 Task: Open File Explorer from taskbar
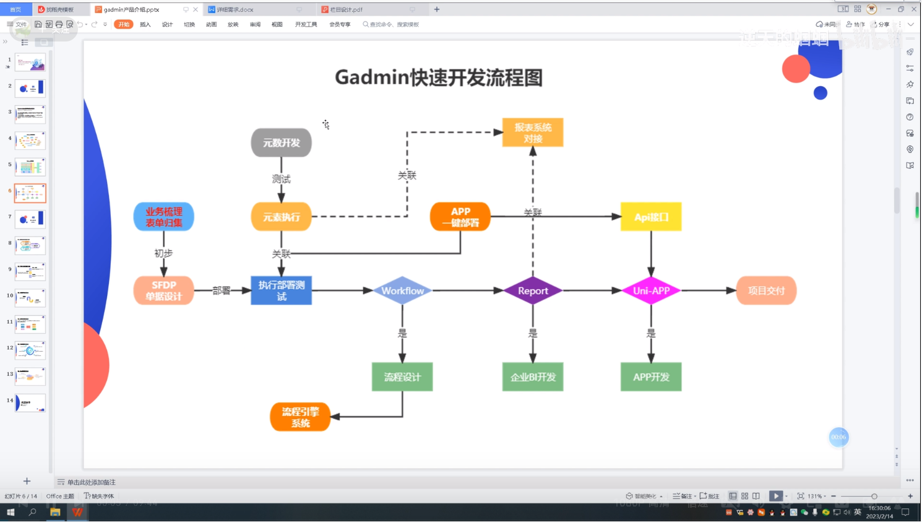(x=55, y=512)
